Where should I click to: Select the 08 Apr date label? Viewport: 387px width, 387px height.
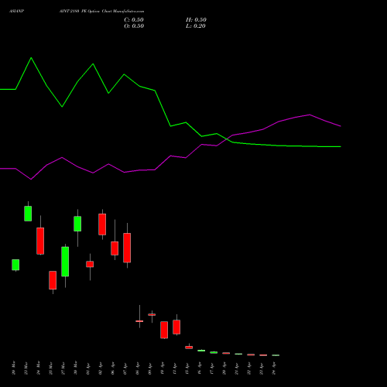[x=138, y=368]
